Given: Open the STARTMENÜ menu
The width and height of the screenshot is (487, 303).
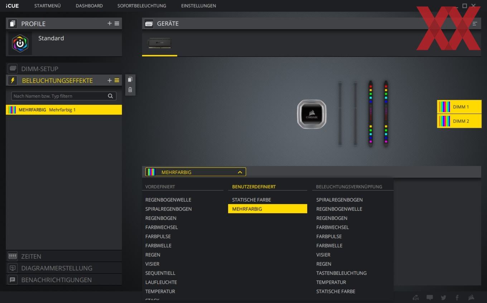Looking at the screenshot, I should [x=47, y=6].
